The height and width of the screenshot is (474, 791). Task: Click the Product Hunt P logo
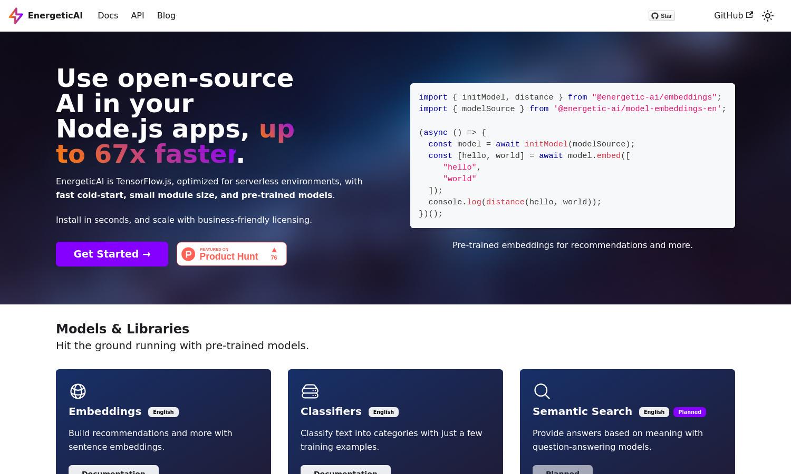pos(188,254)
